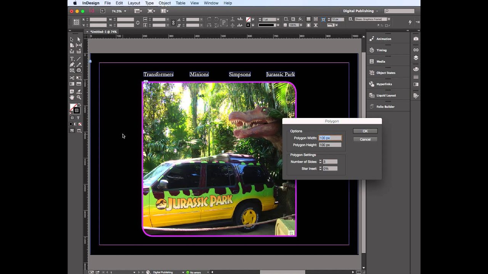Open the zoom level 74.3% dropdown
The width and height of the screenshot is (488, 274).
pos(125,11)
